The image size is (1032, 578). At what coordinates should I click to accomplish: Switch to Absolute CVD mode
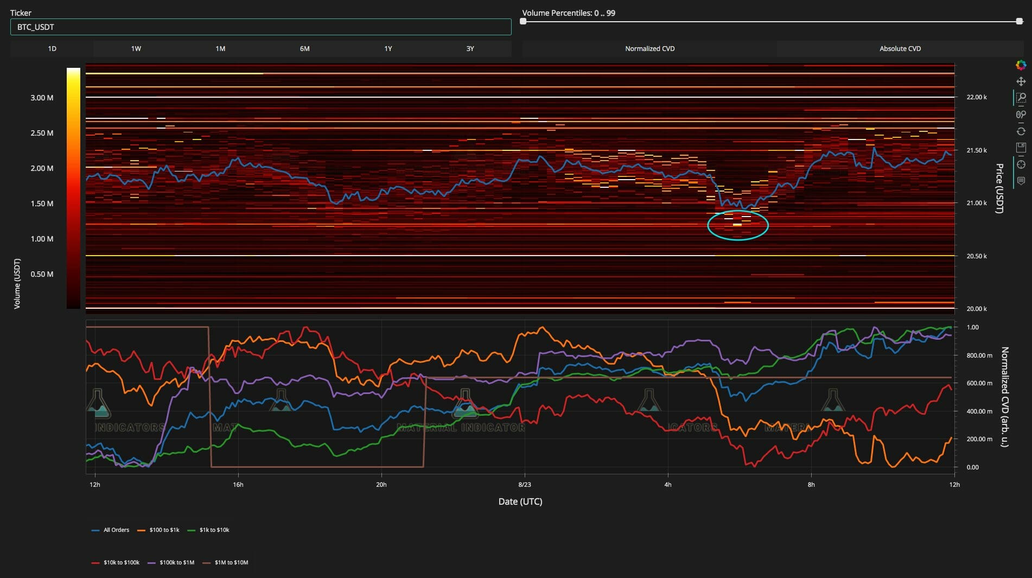[900, 49]
